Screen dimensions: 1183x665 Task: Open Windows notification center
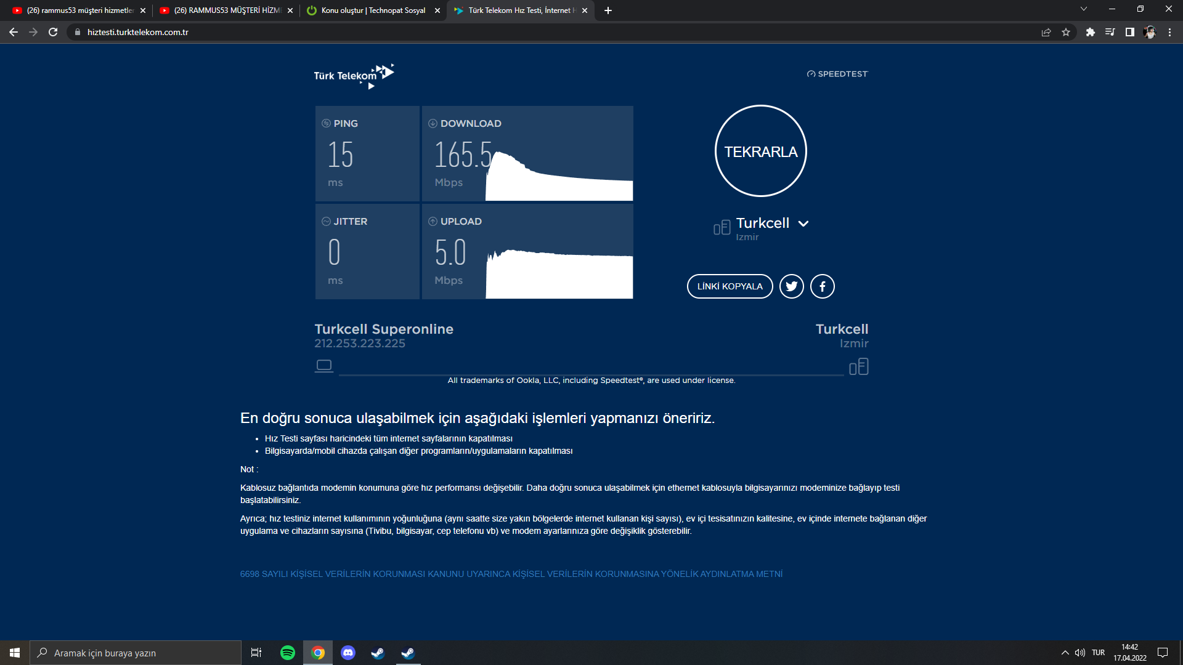point(1163,653)
